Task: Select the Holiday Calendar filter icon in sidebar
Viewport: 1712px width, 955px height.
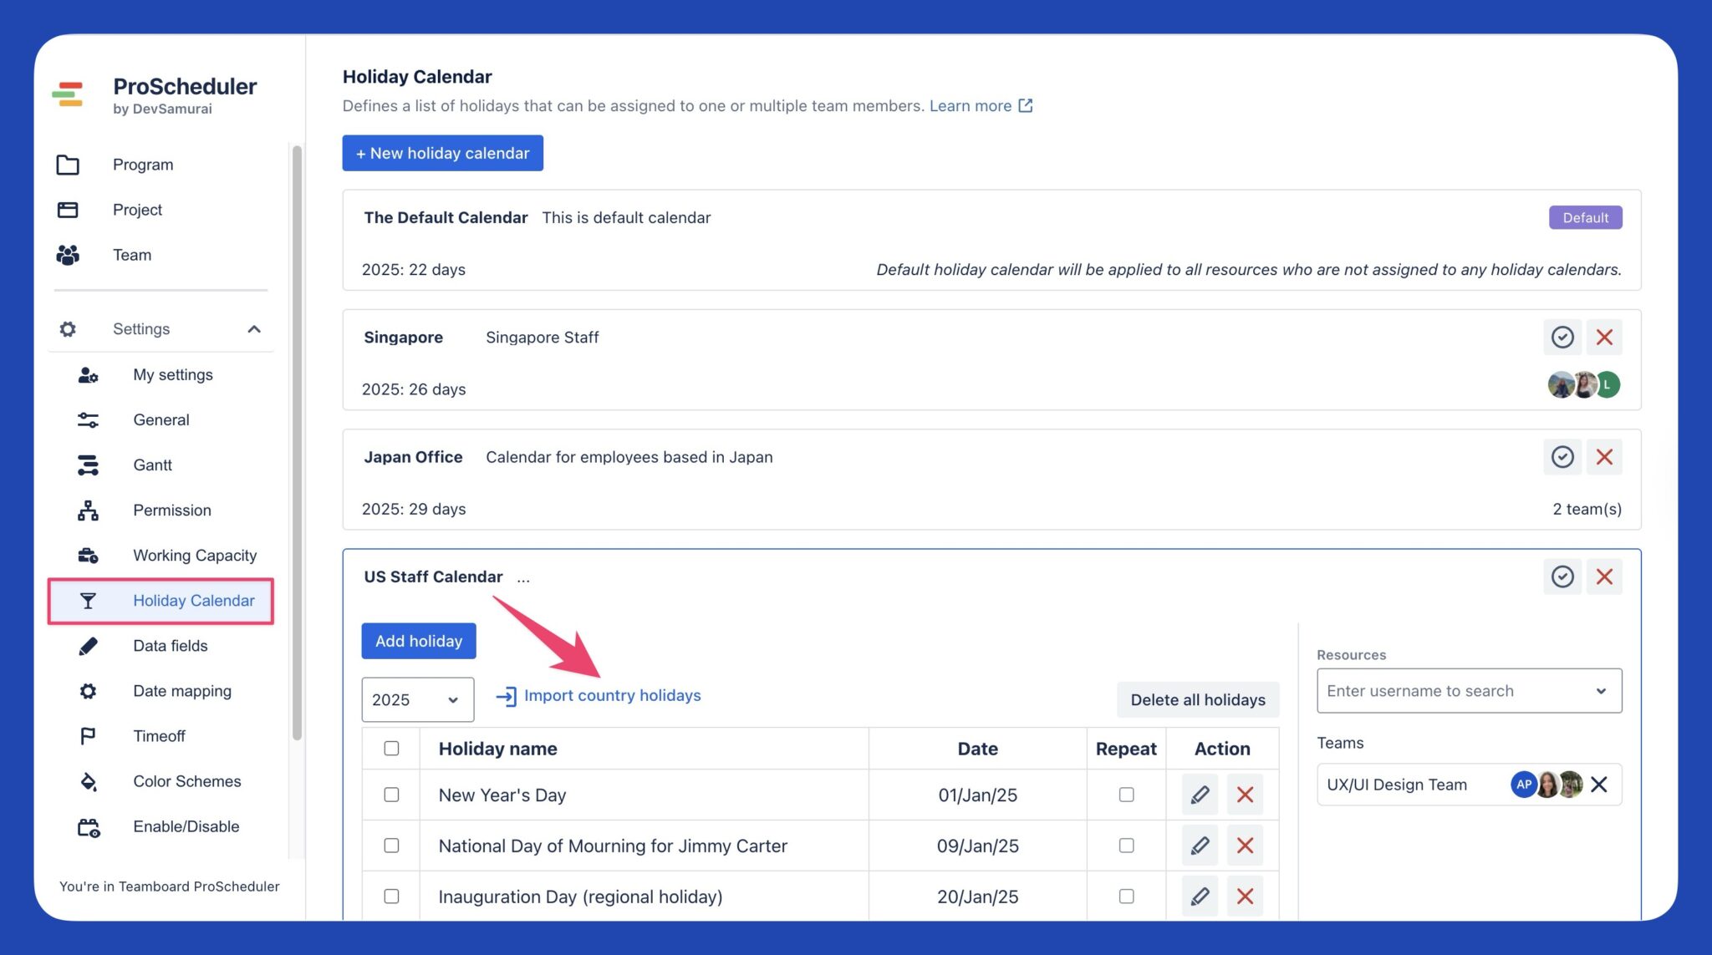Action: click(88, 600)
